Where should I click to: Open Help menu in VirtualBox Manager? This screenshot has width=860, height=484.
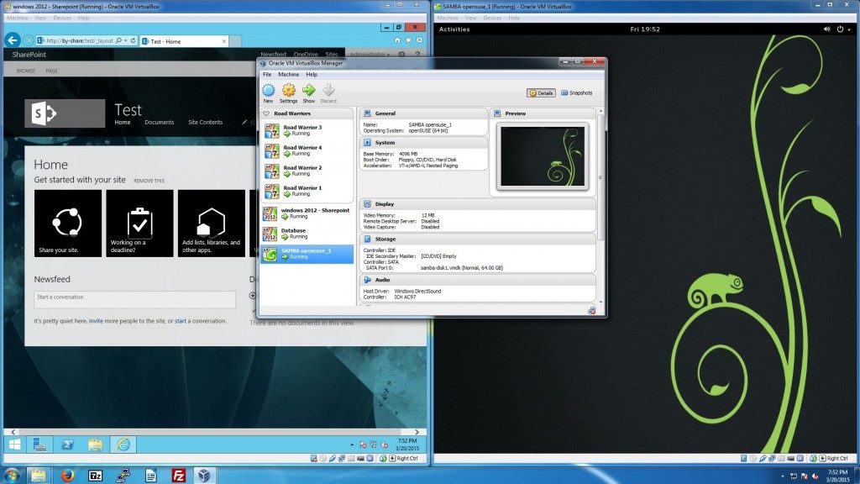[x=312, y=74]
